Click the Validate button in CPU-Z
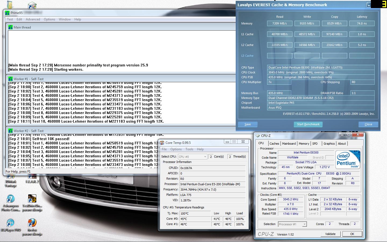The image size is (387, 242). [x=330, y=234]
